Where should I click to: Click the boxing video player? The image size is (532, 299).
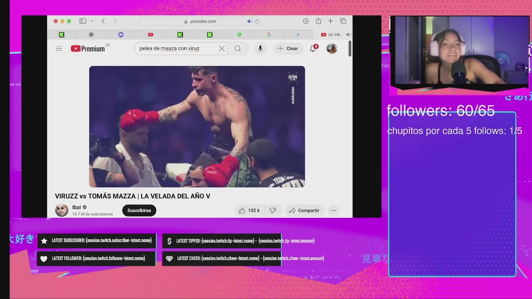tap(197, 127)
